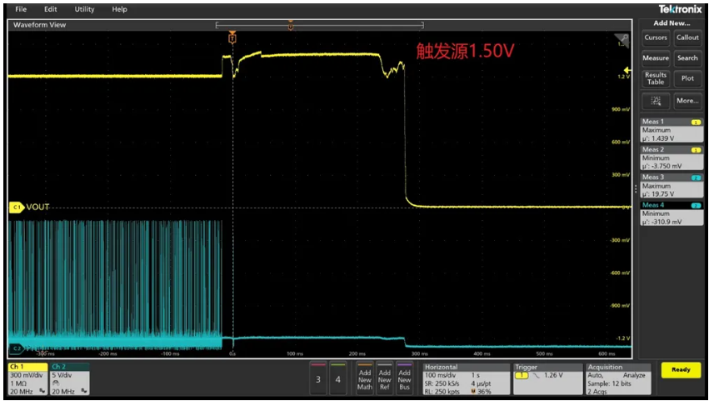This screenshot has height=401, width=709.
Task: Click the Search button
Action: (687, 58)
